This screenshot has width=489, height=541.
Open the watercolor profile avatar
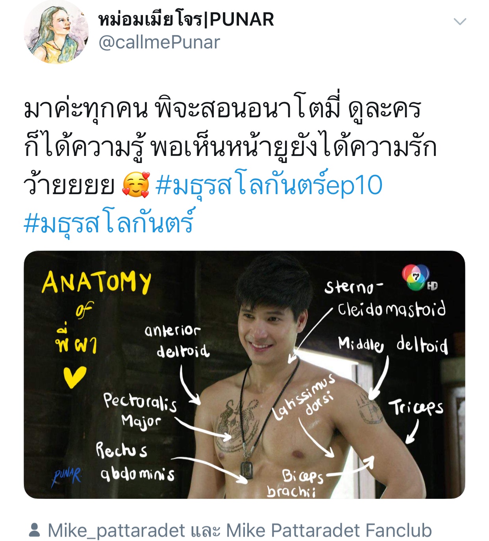[x=56, y=31]
